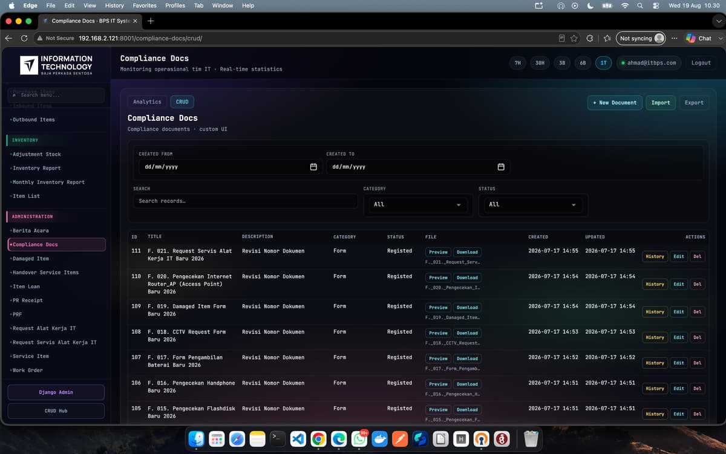Select the 3B time range pill
This screenshot has height=454, width=726.
pos(562,63)
